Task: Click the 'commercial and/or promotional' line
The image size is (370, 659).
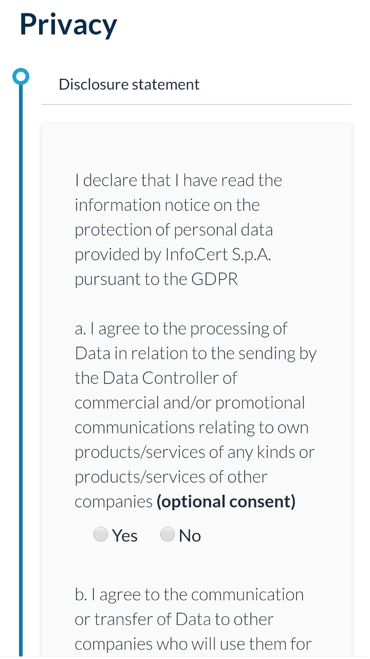Action: click(x=190, y=403)
